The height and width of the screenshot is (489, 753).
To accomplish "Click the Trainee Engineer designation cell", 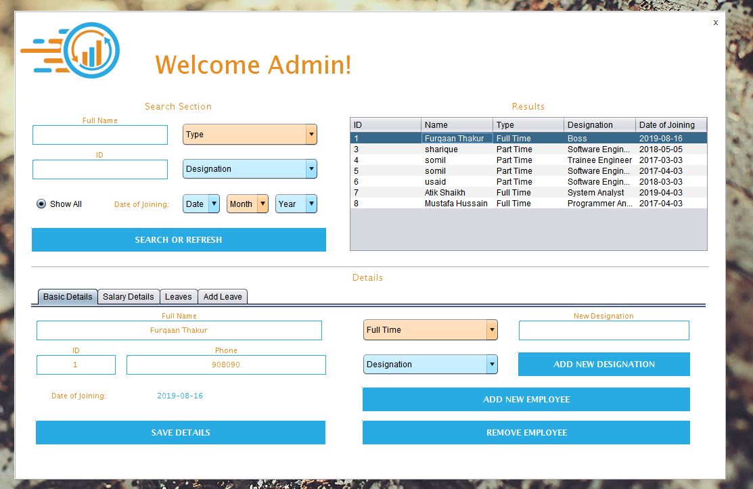I will coord(599,160).
